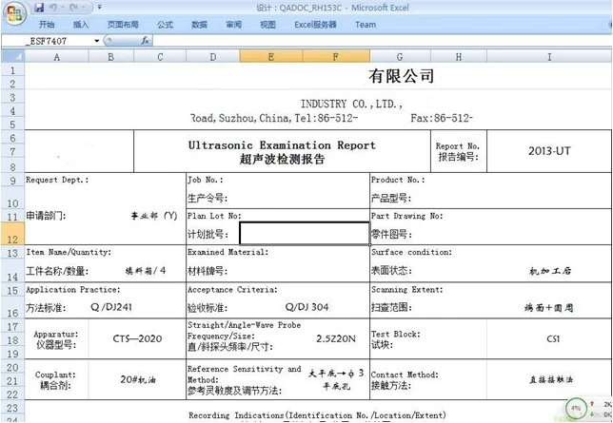Select the 公式 (Formulas) tab
Screen dimensions: 613x423
pyautogui.click(x=165, y=25)
